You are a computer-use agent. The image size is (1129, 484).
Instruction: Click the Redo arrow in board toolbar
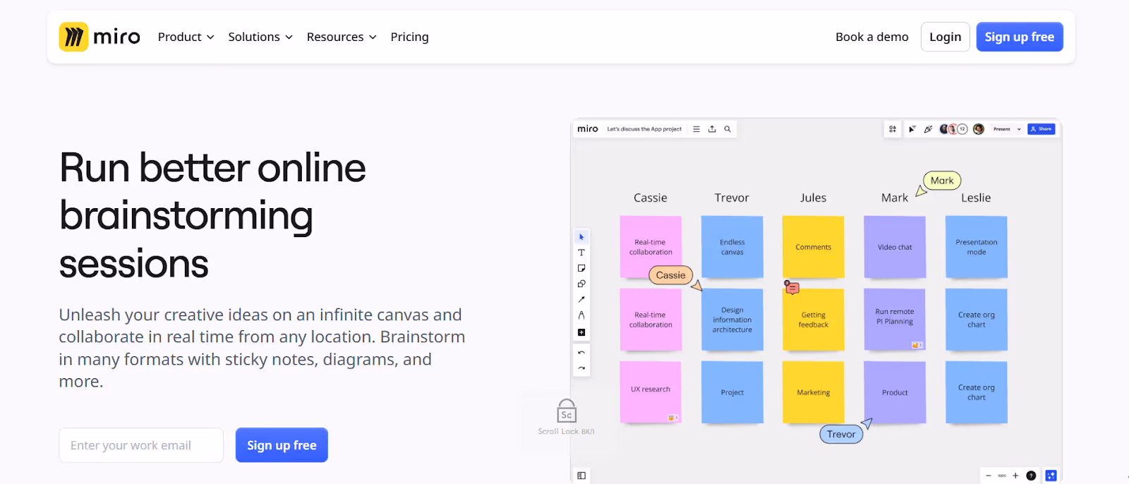click(581, 368)
